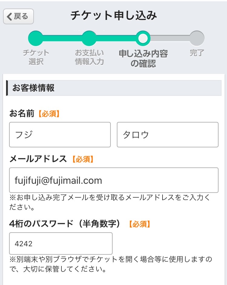Click the current step circle with white center

(143, 38)
